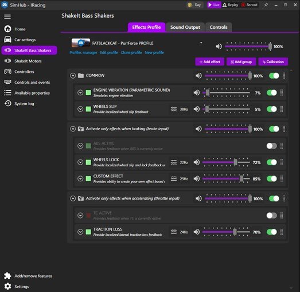Click the System log history icon

click(8, 103)
